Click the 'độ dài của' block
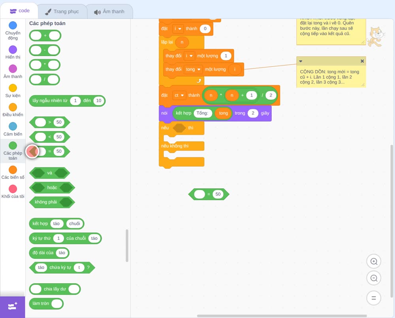Screen dimensions: 395x318 [49, 253]
